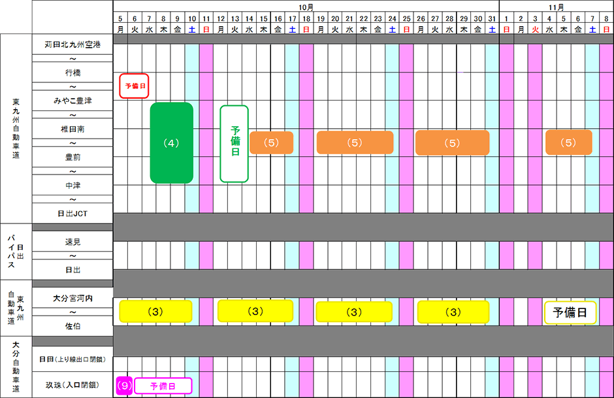Click the yellow (3) bar on October 26–30

(453, 312)
